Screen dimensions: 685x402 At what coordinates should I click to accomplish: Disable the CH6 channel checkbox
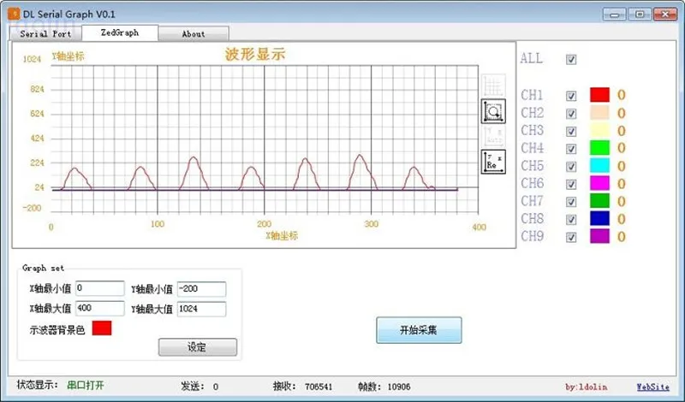pyautogui.click(x=571, y=184)
